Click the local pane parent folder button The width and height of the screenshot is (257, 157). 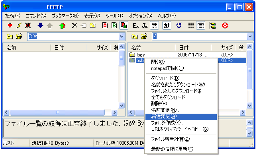tap(10, 36)
